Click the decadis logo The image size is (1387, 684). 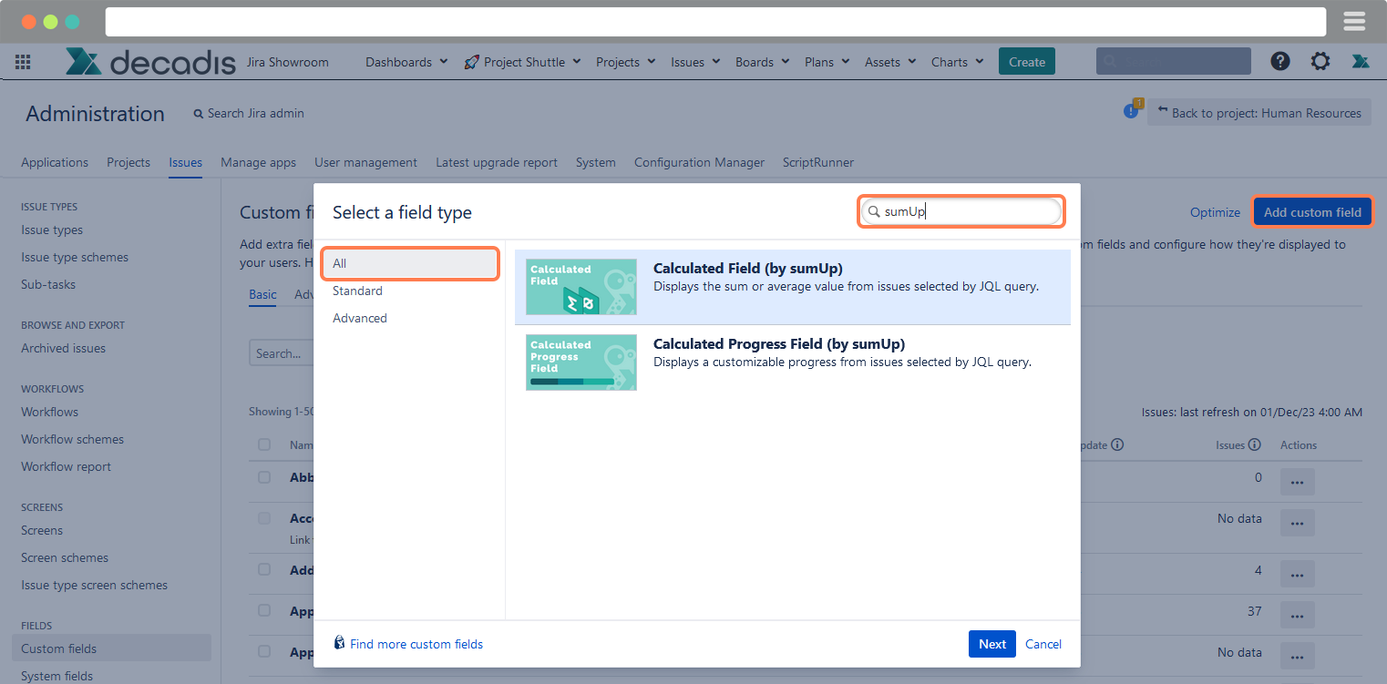click(x=150, y=62)
